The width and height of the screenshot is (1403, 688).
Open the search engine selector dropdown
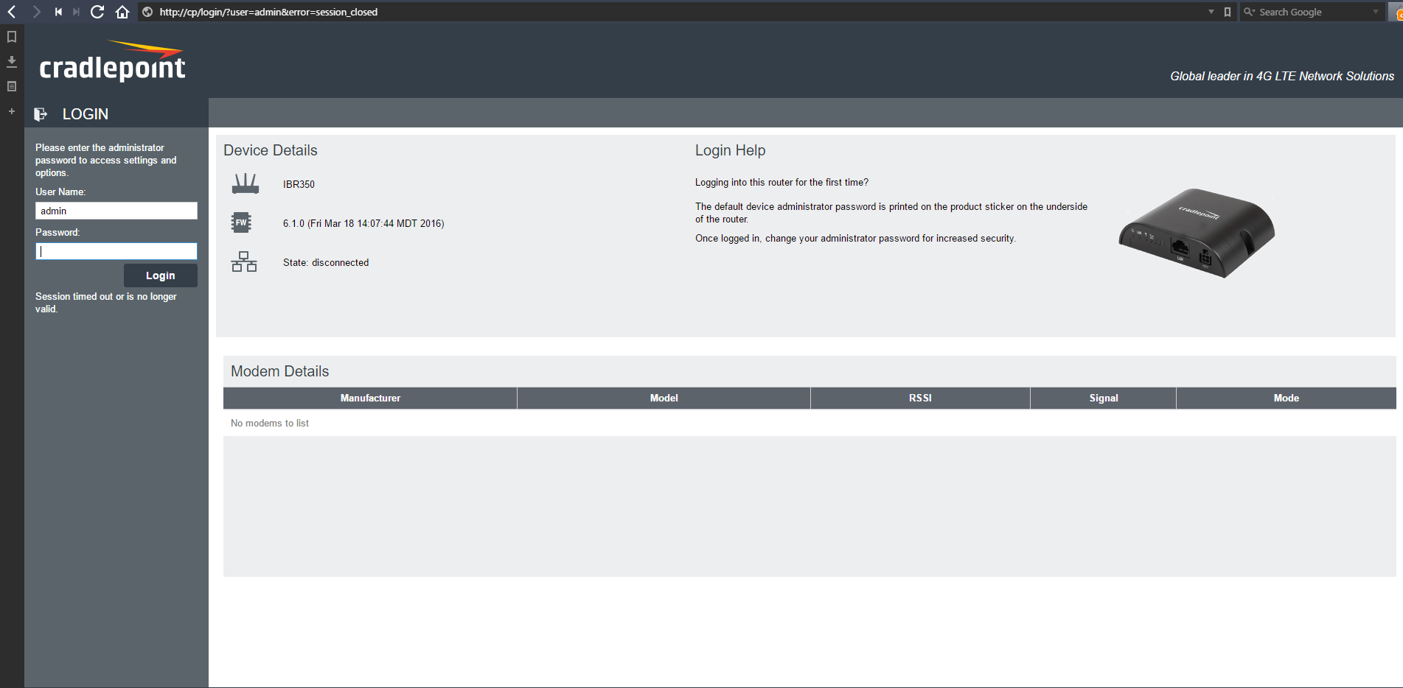[1249, 12]
